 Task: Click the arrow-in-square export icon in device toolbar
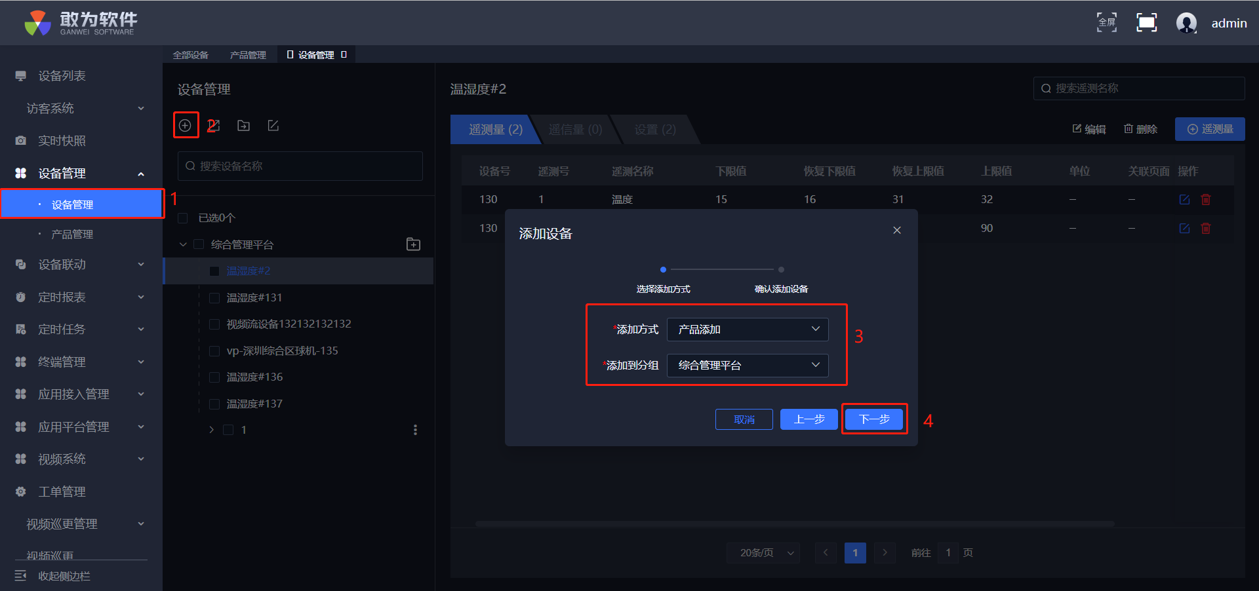pos(214,125)
